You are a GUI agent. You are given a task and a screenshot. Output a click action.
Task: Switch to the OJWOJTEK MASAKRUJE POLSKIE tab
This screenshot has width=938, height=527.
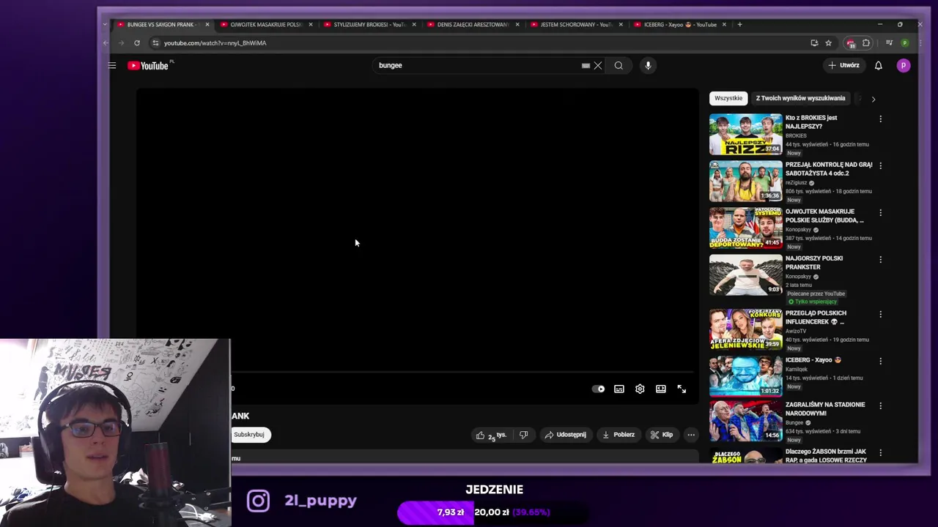[264, 24]
